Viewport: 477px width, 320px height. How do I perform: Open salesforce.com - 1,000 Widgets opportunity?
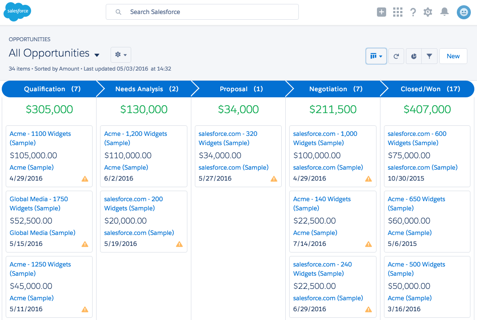(x=325, y=138)
